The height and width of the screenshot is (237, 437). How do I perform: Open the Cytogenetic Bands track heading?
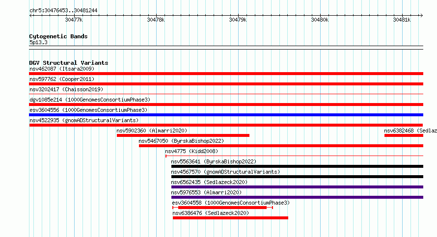coord(58,36)
